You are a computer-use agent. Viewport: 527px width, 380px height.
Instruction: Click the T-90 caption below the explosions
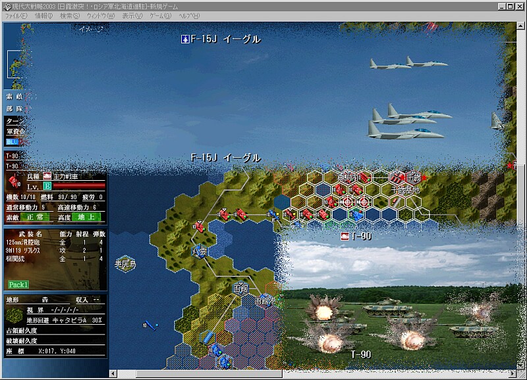point(361,354)
